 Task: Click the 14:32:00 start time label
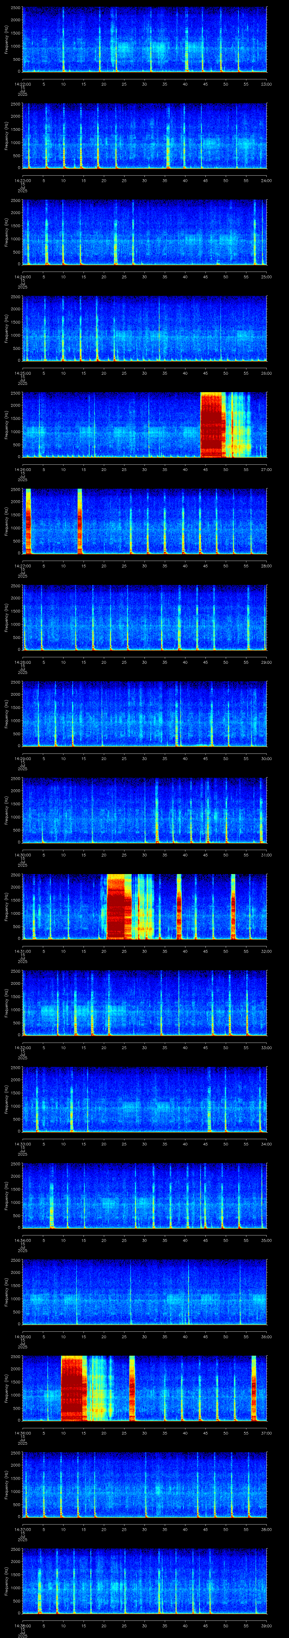[x=22, y=1047]
